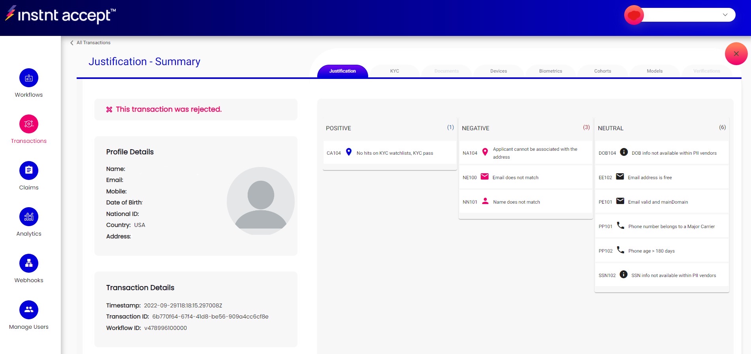Click the Transactions label in sidebar

pos(29,141)
